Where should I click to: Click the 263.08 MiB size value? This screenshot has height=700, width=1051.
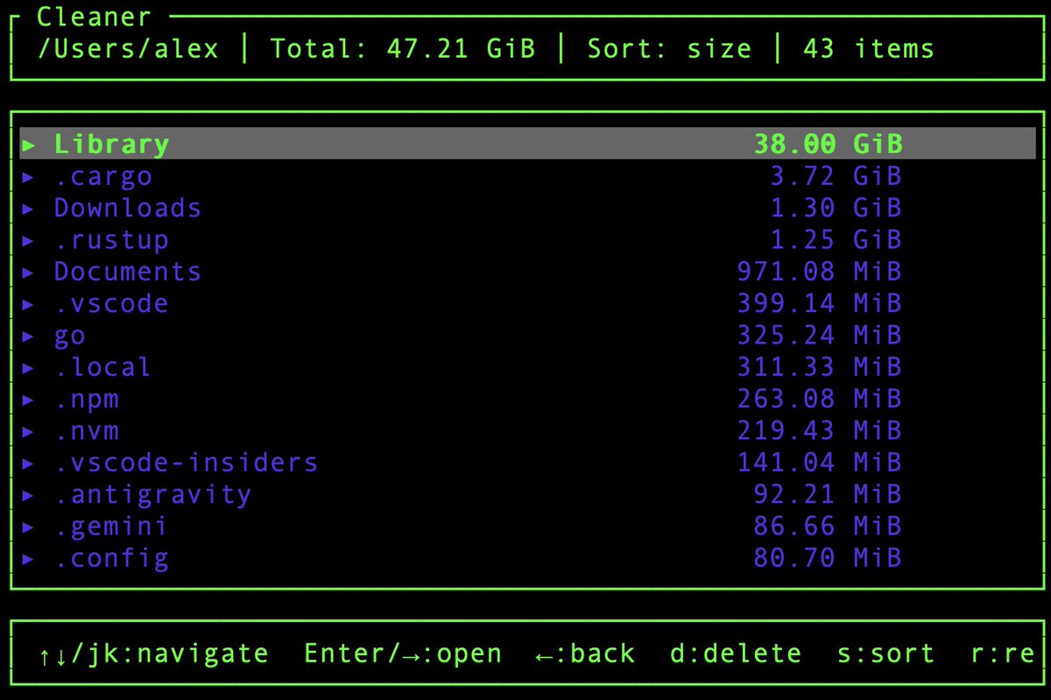click(820, 399)
